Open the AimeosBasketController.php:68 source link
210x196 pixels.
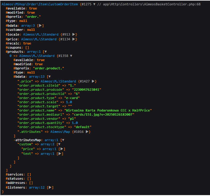tap(152, 4)
